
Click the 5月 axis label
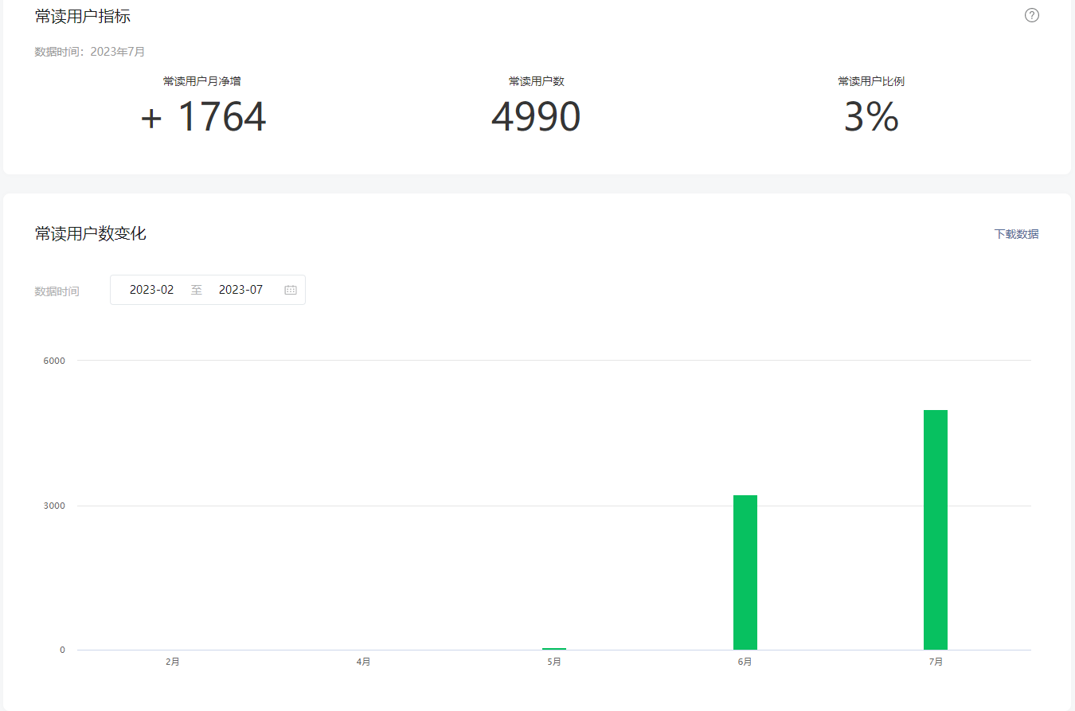(x=554, y=662)
